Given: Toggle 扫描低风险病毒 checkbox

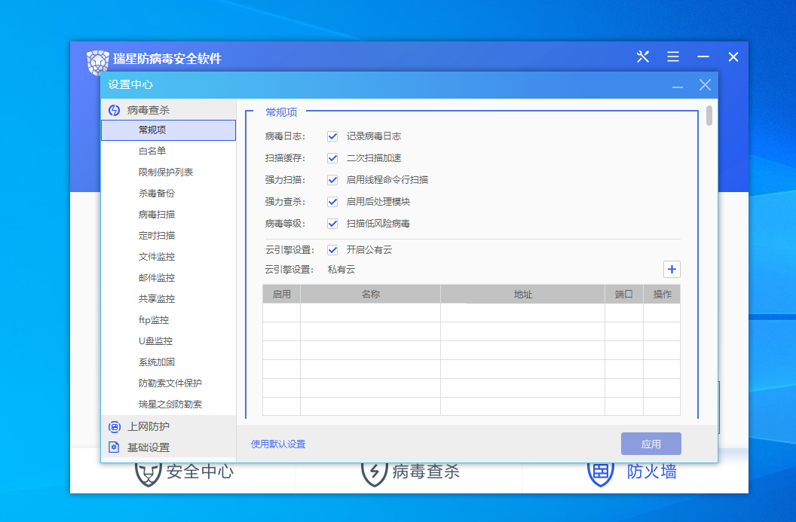Looking at the screenshot, I should (x=332, y=224).
